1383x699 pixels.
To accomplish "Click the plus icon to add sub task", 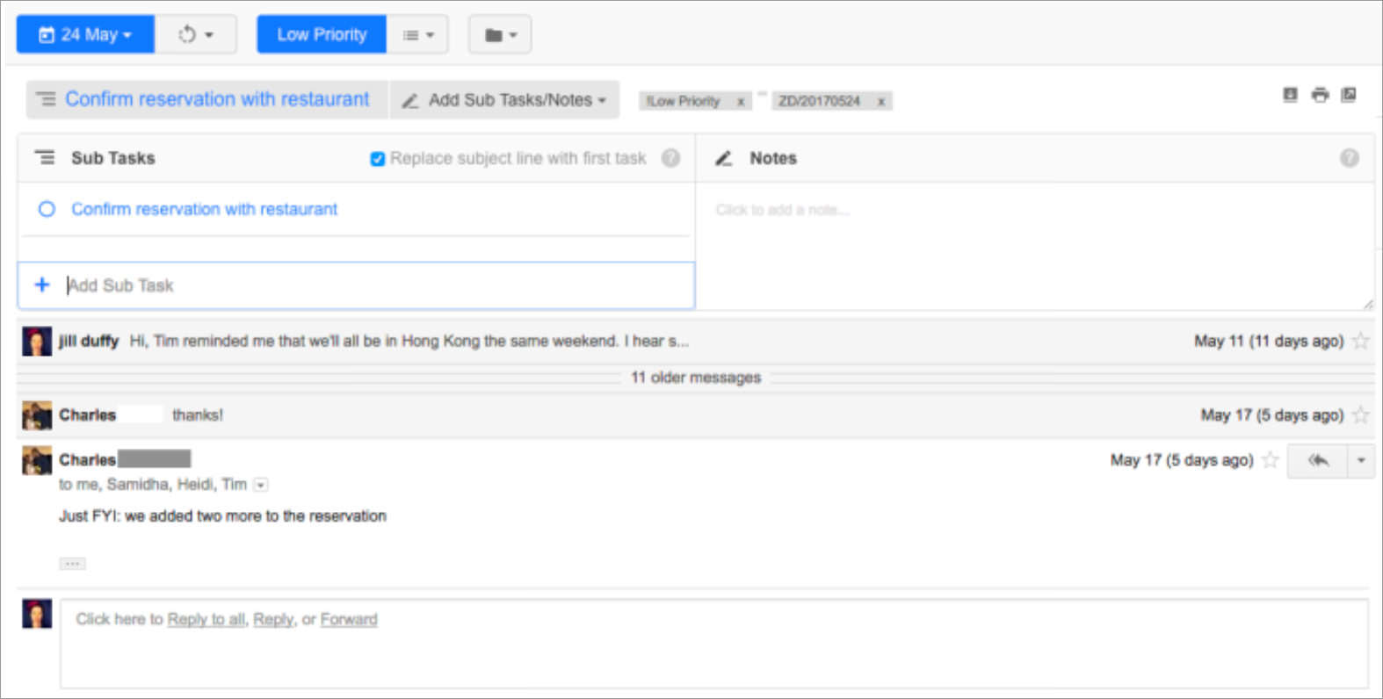I will click(x=42, y=285).
